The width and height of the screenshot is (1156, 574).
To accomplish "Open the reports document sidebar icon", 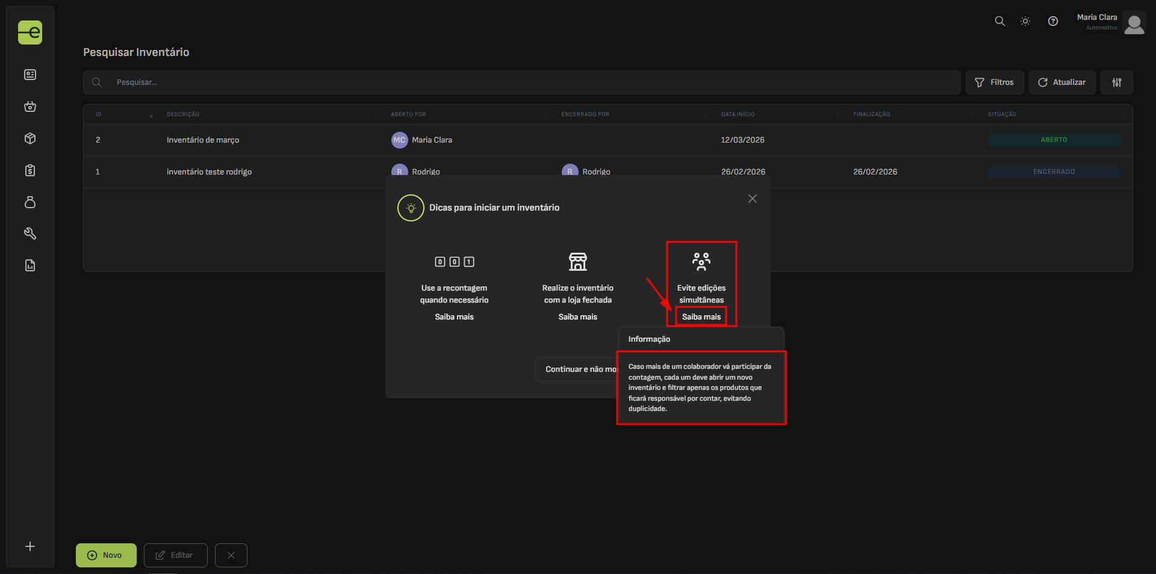I will click(x=30, y=265).
